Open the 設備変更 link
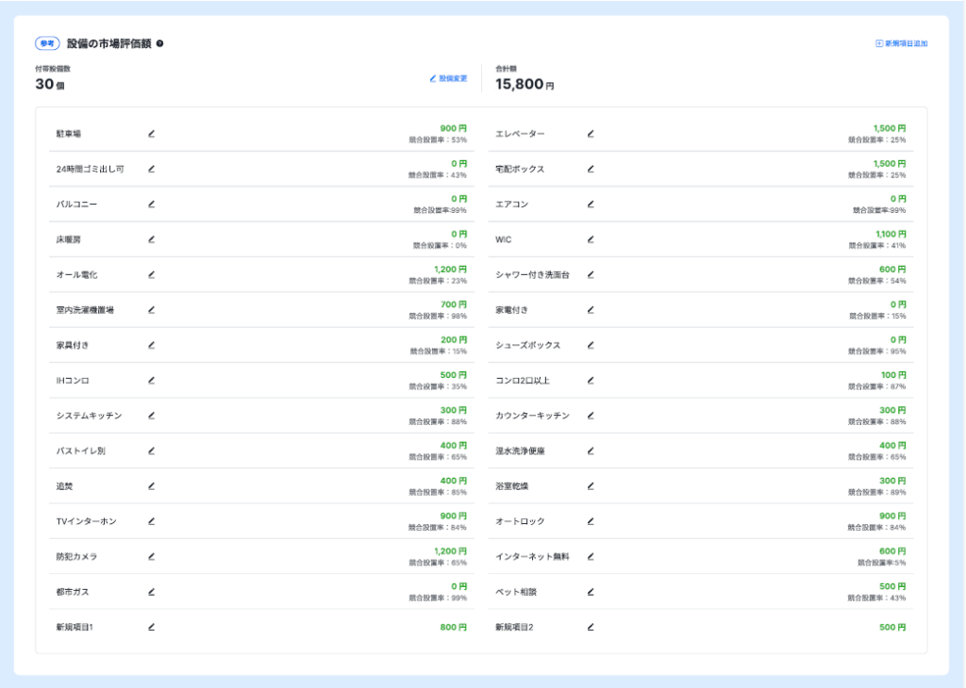 [448, 78]
